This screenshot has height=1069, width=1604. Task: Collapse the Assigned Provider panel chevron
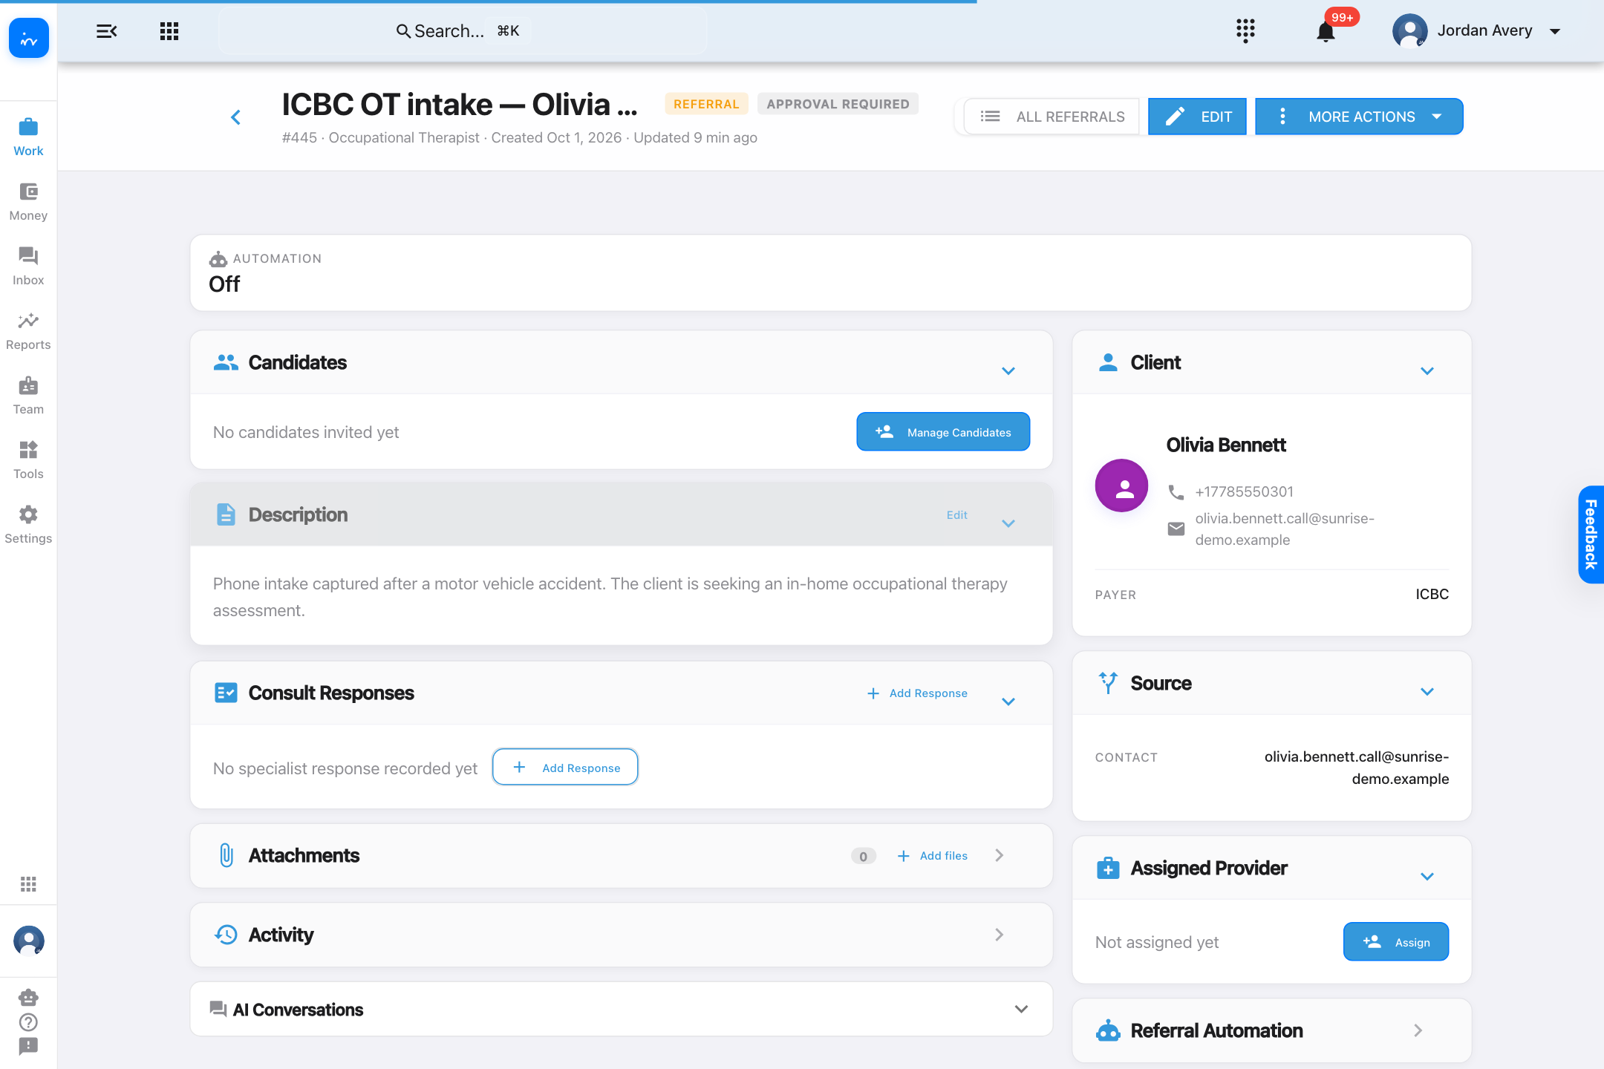click(1427, 877)
